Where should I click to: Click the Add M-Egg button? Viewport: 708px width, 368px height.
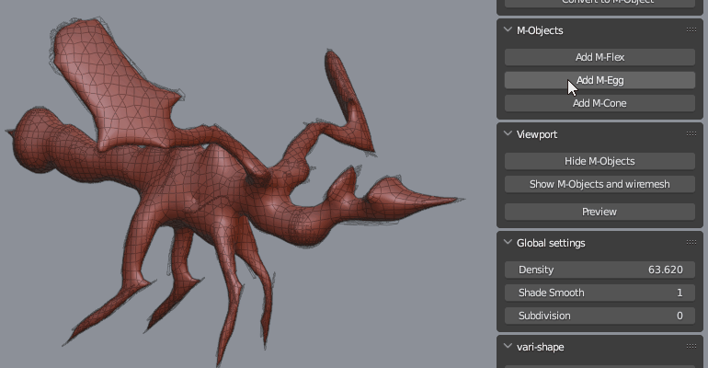pos(600,80)
